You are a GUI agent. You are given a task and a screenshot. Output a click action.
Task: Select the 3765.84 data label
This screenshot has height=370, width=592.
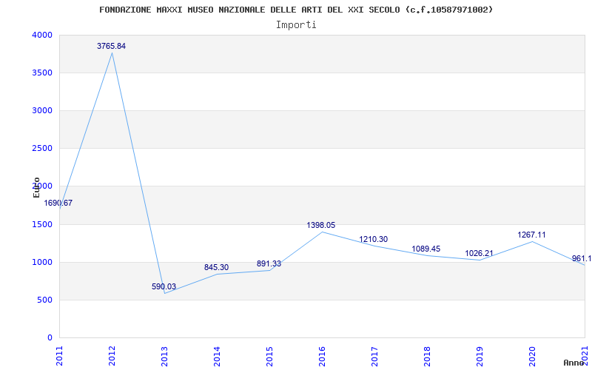112,46
